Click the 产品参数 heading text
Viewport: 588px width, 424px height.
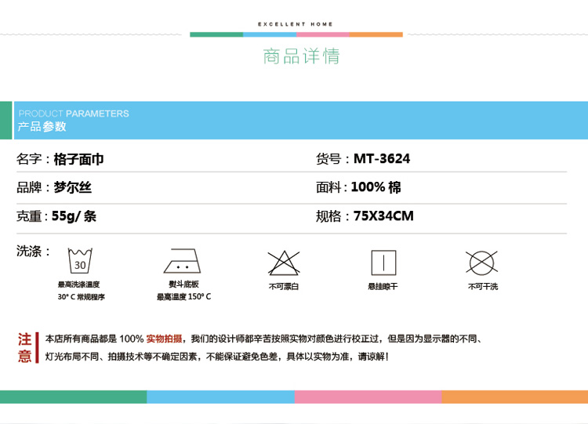tap(42, 126)
